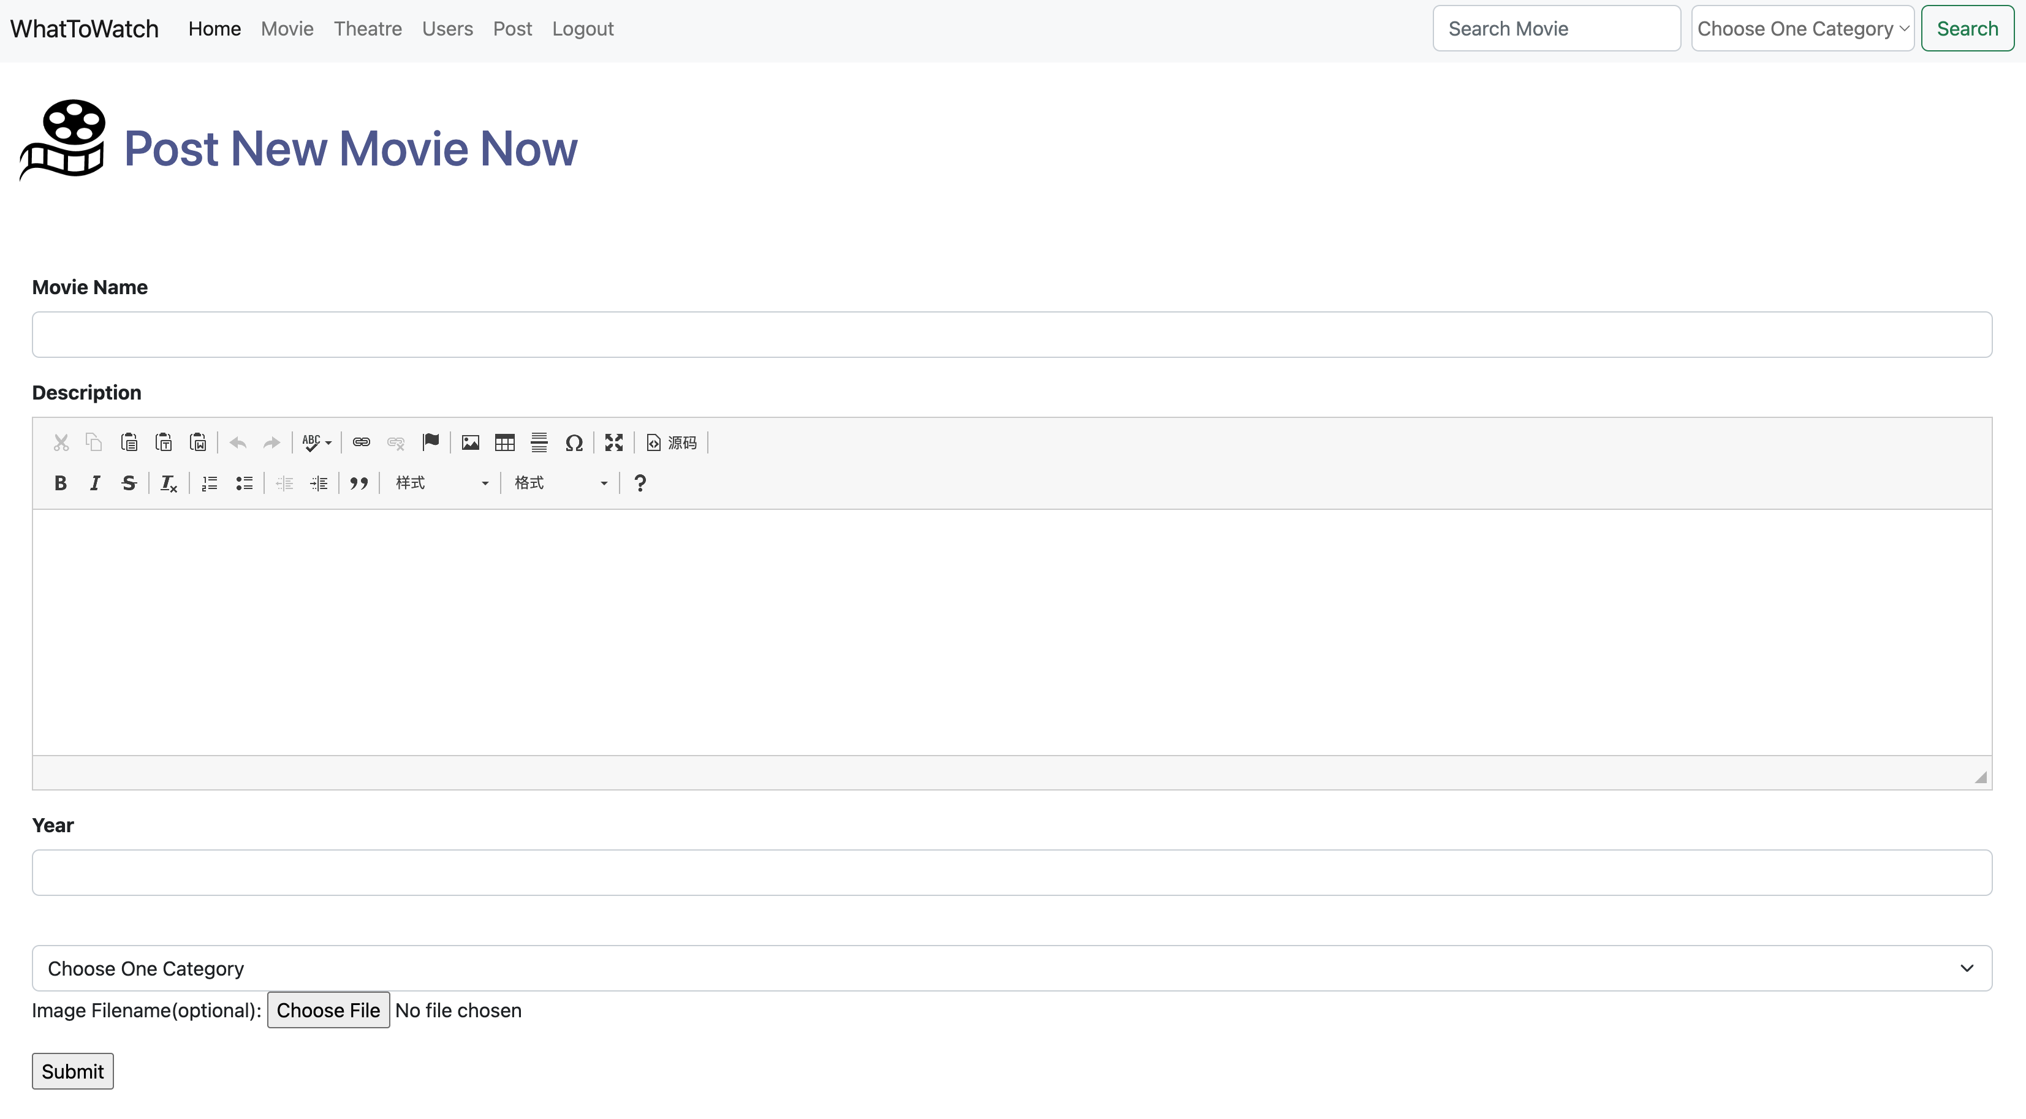Click Paste from Word icon
Image resolution: width=2026 pixels, height=1119 pixels.
click(x=198, y=442)
